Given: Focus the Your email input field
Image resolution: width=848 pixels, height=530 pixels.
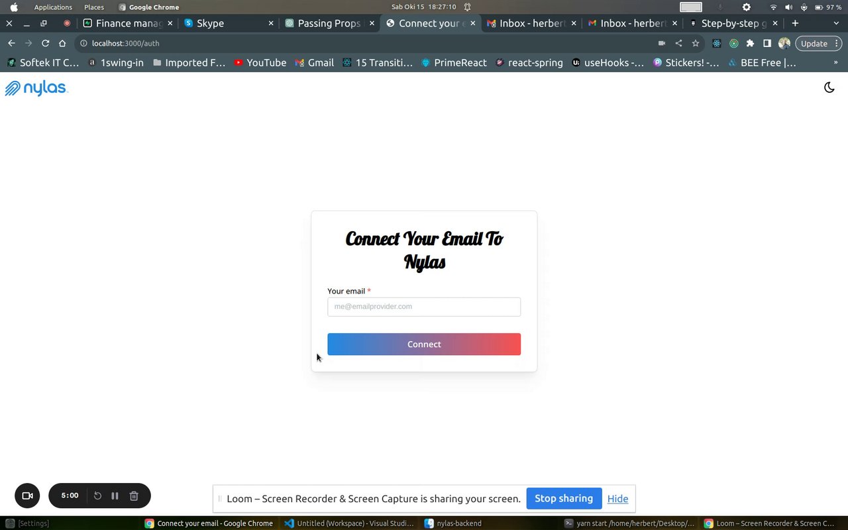Looking at the screenshot, I should tap(424, 307).
